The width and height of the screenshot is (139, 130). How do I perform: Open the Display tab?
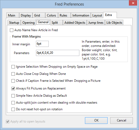tap(26, 15)
